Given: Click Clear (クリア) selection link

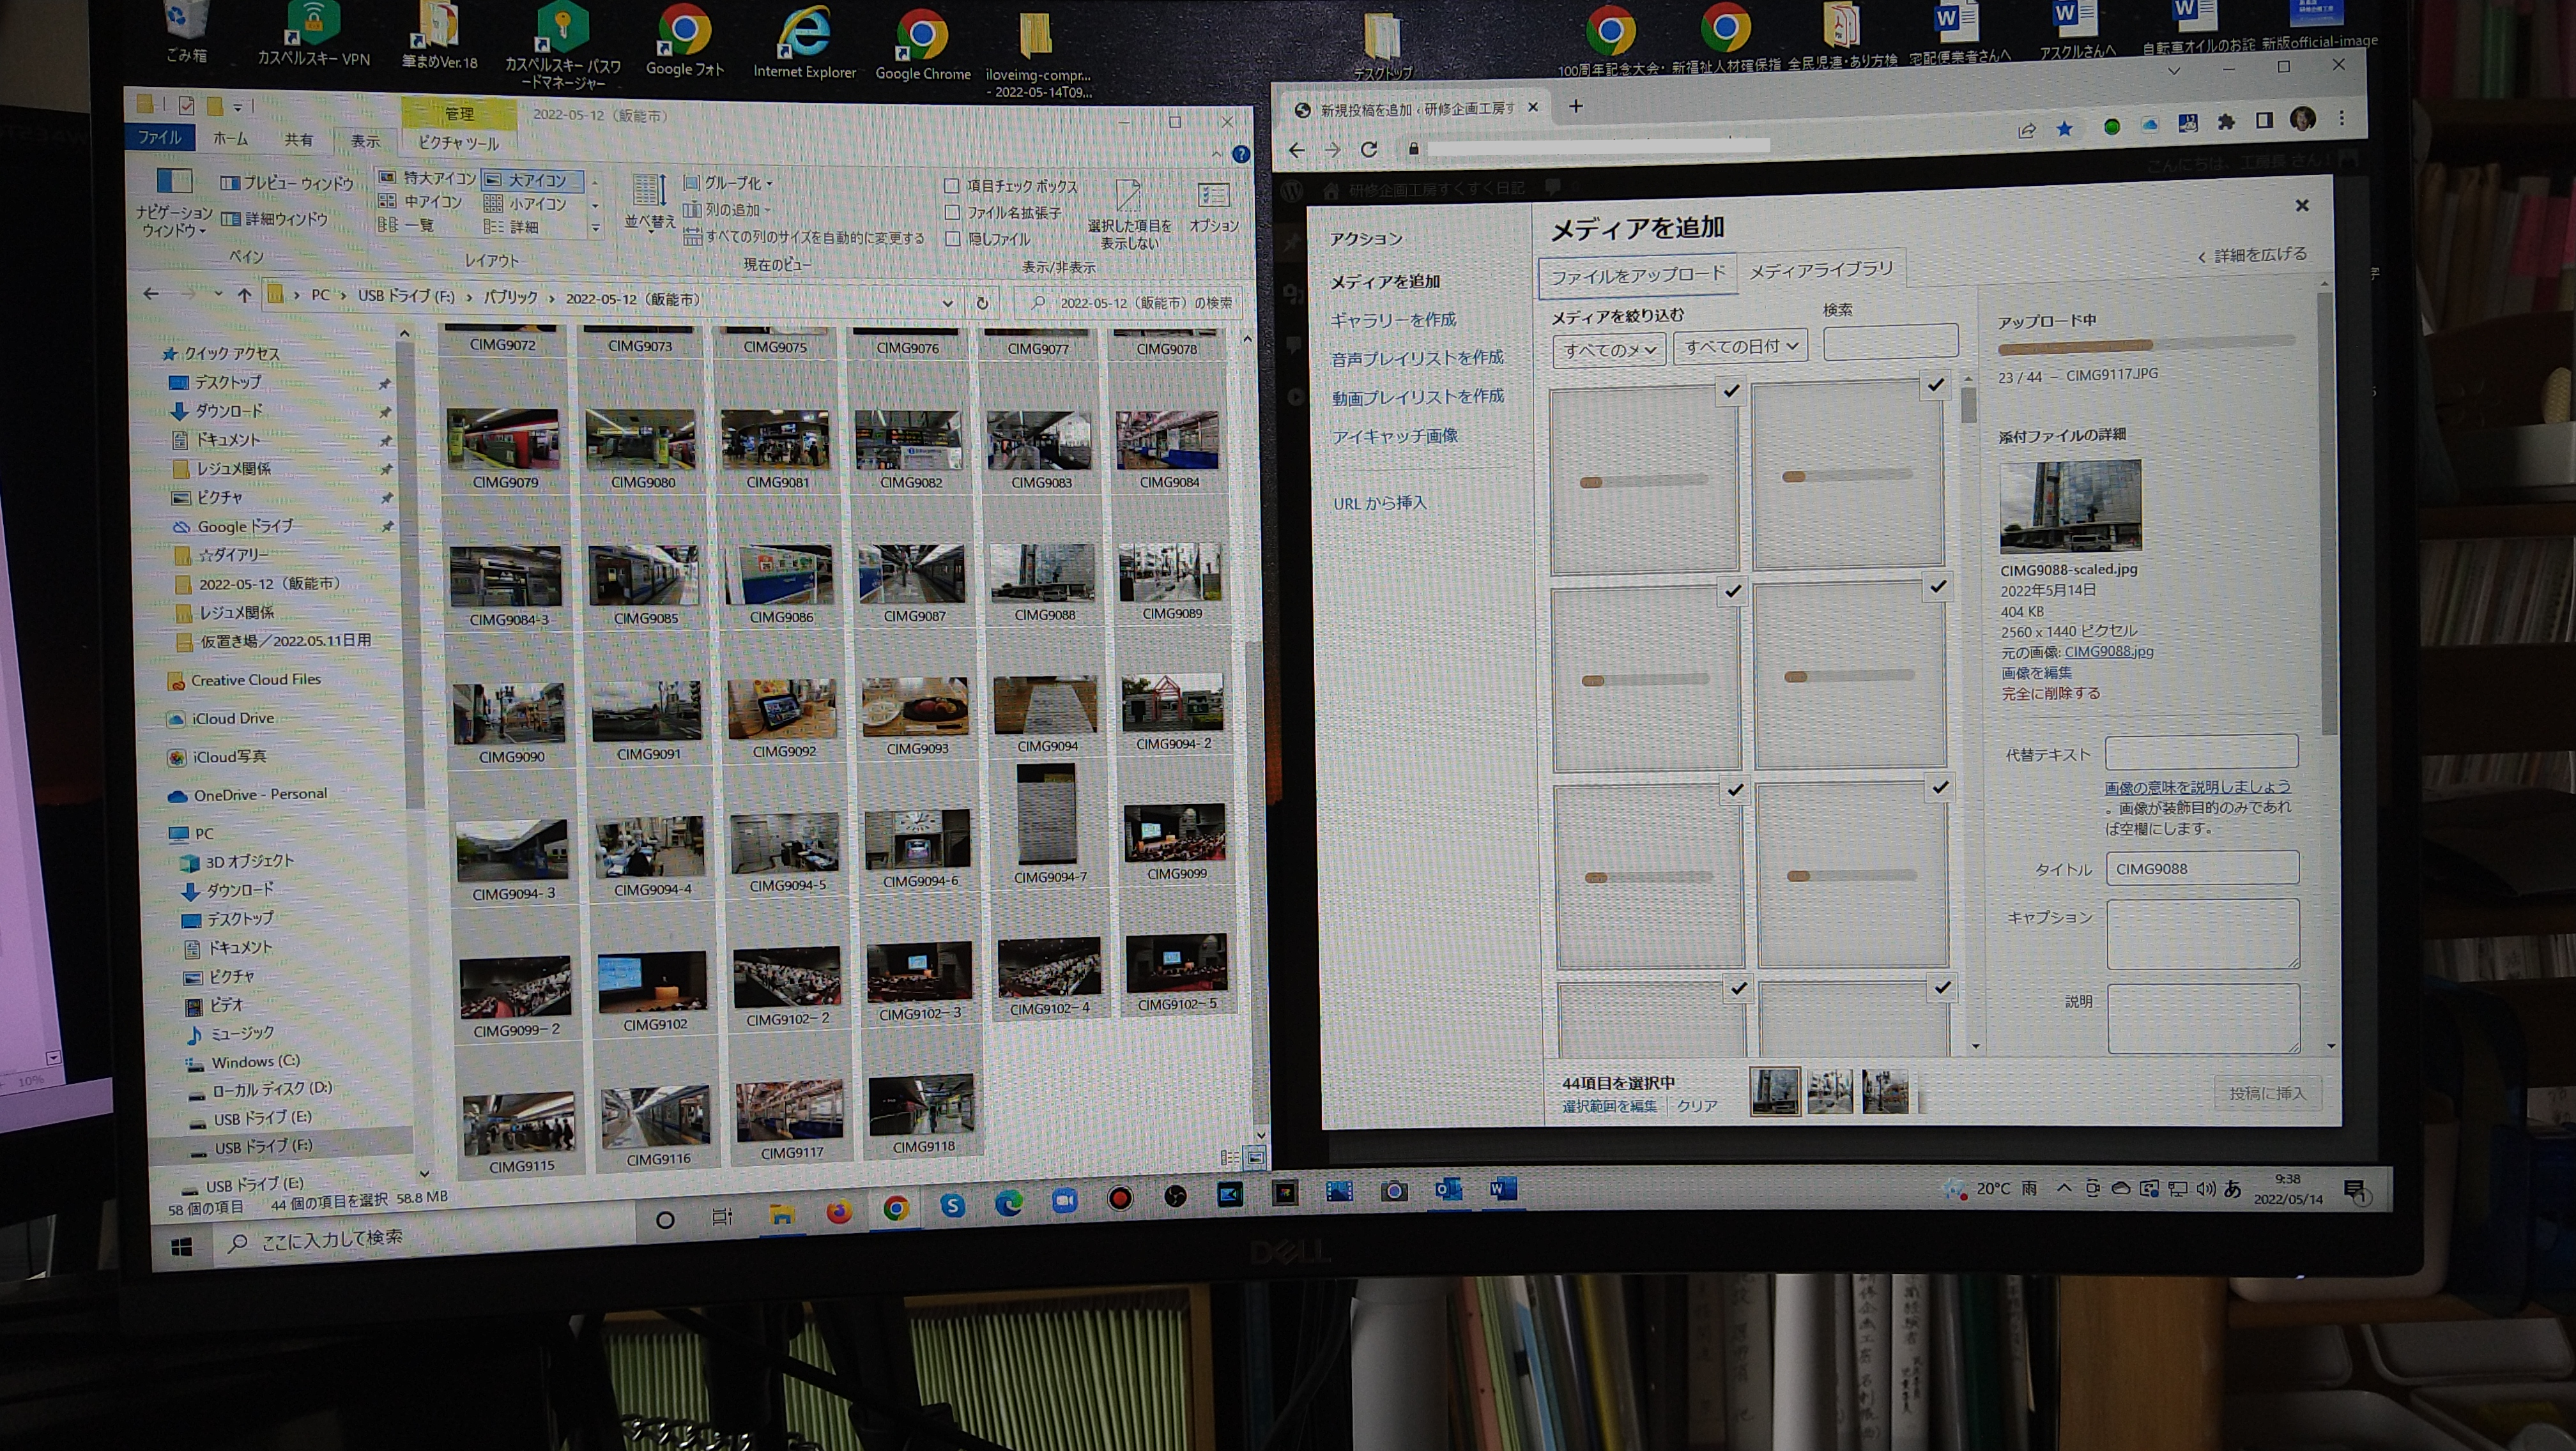Looking at the screenshot, I should click(x=1697, y=1106).
